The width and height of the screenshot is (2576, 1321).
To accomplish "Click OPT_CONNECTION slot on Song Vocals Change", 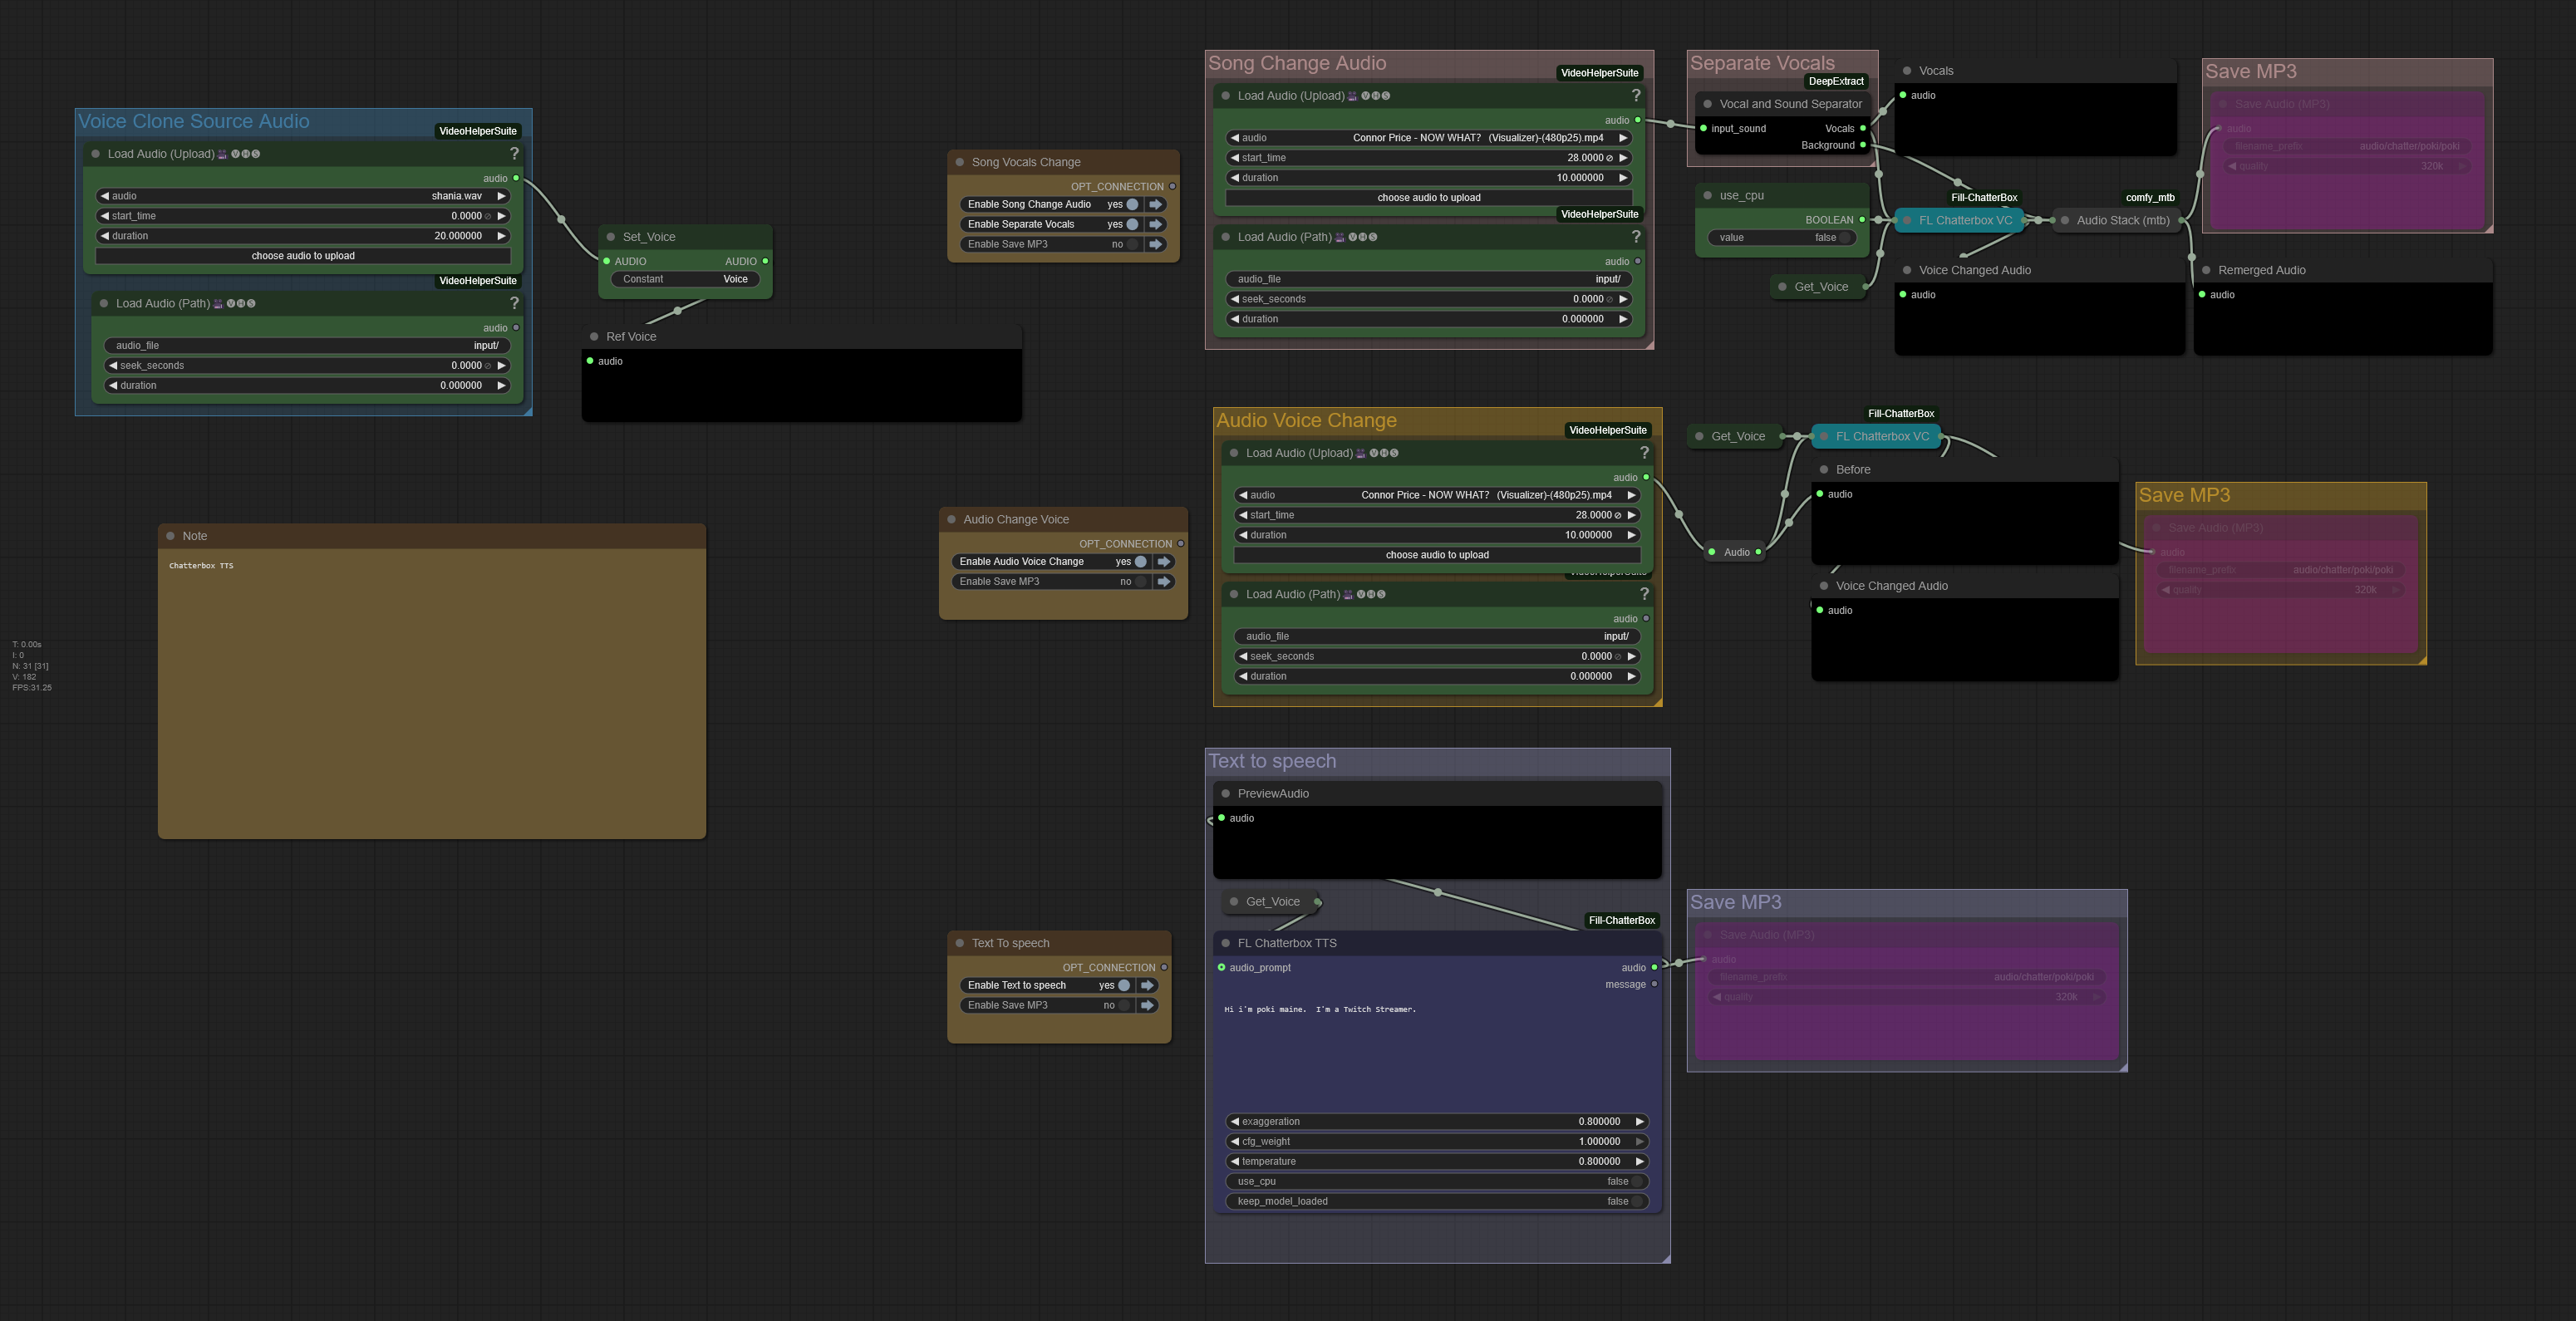I will pyautogui.click(x=1172, y=186).
